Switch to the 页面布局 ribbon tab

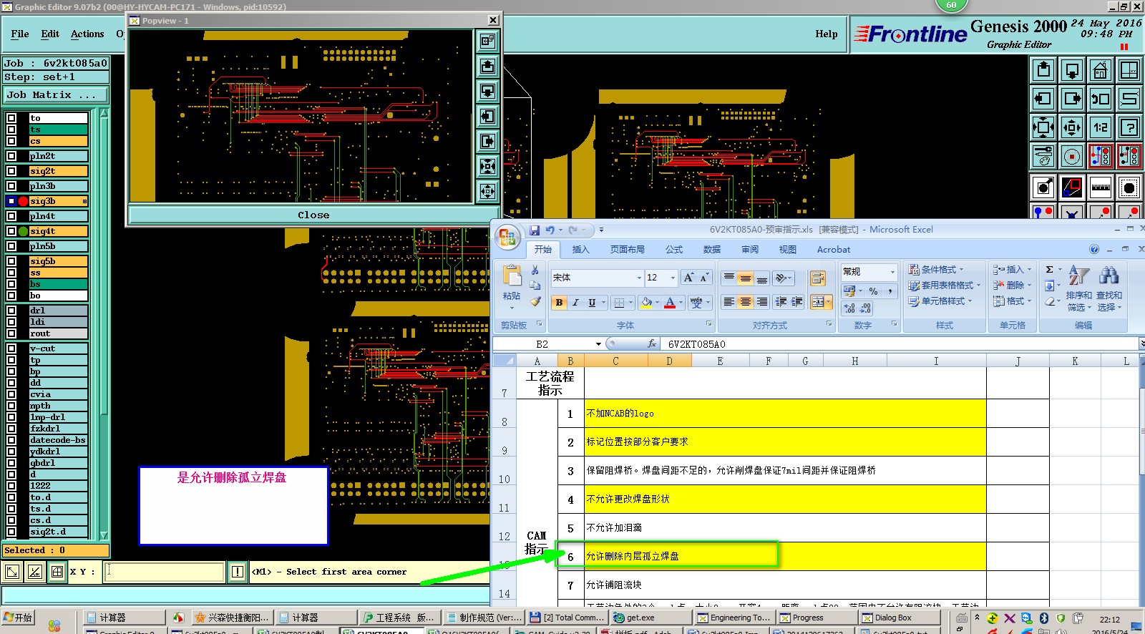(x=627, y=250)
